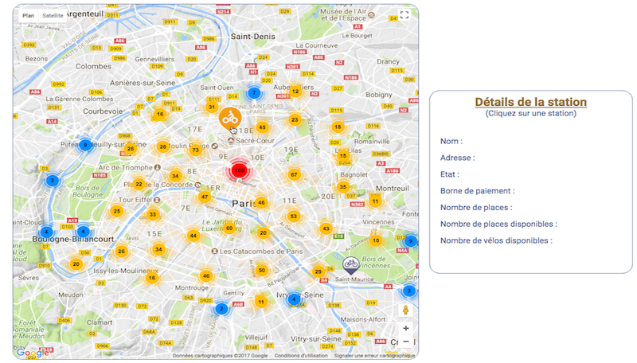Screen dimensions: 637x363
Task: Click the yellow cluster labeled 50
Action: (261, 271)
